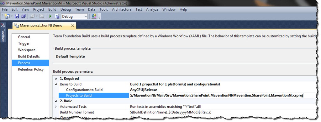Open the Build menu

(x=52, y=9)
